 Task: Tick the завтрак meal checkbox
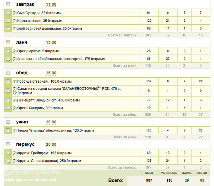click(x=8, y=4)
